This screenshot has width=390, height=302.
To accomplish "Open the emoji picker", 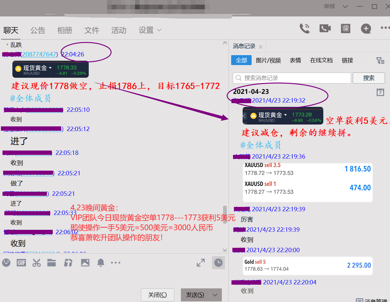I will pos(6,263).
